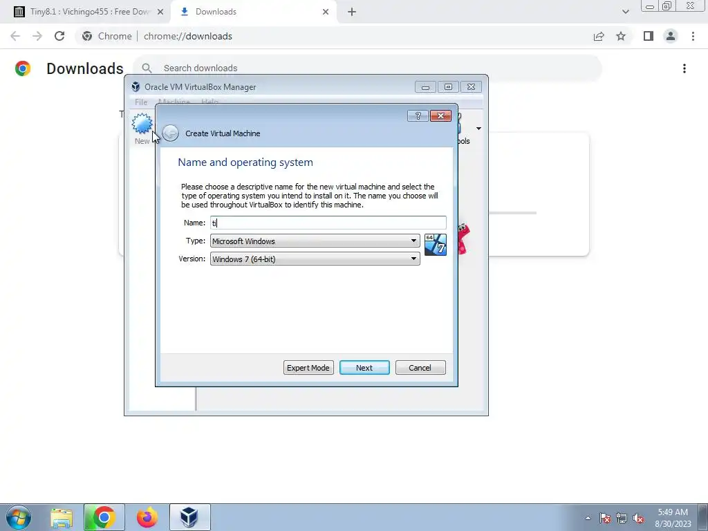Click the Chrome tab search chevron
This screenshot has width=708, height=531.
(625, 12)
